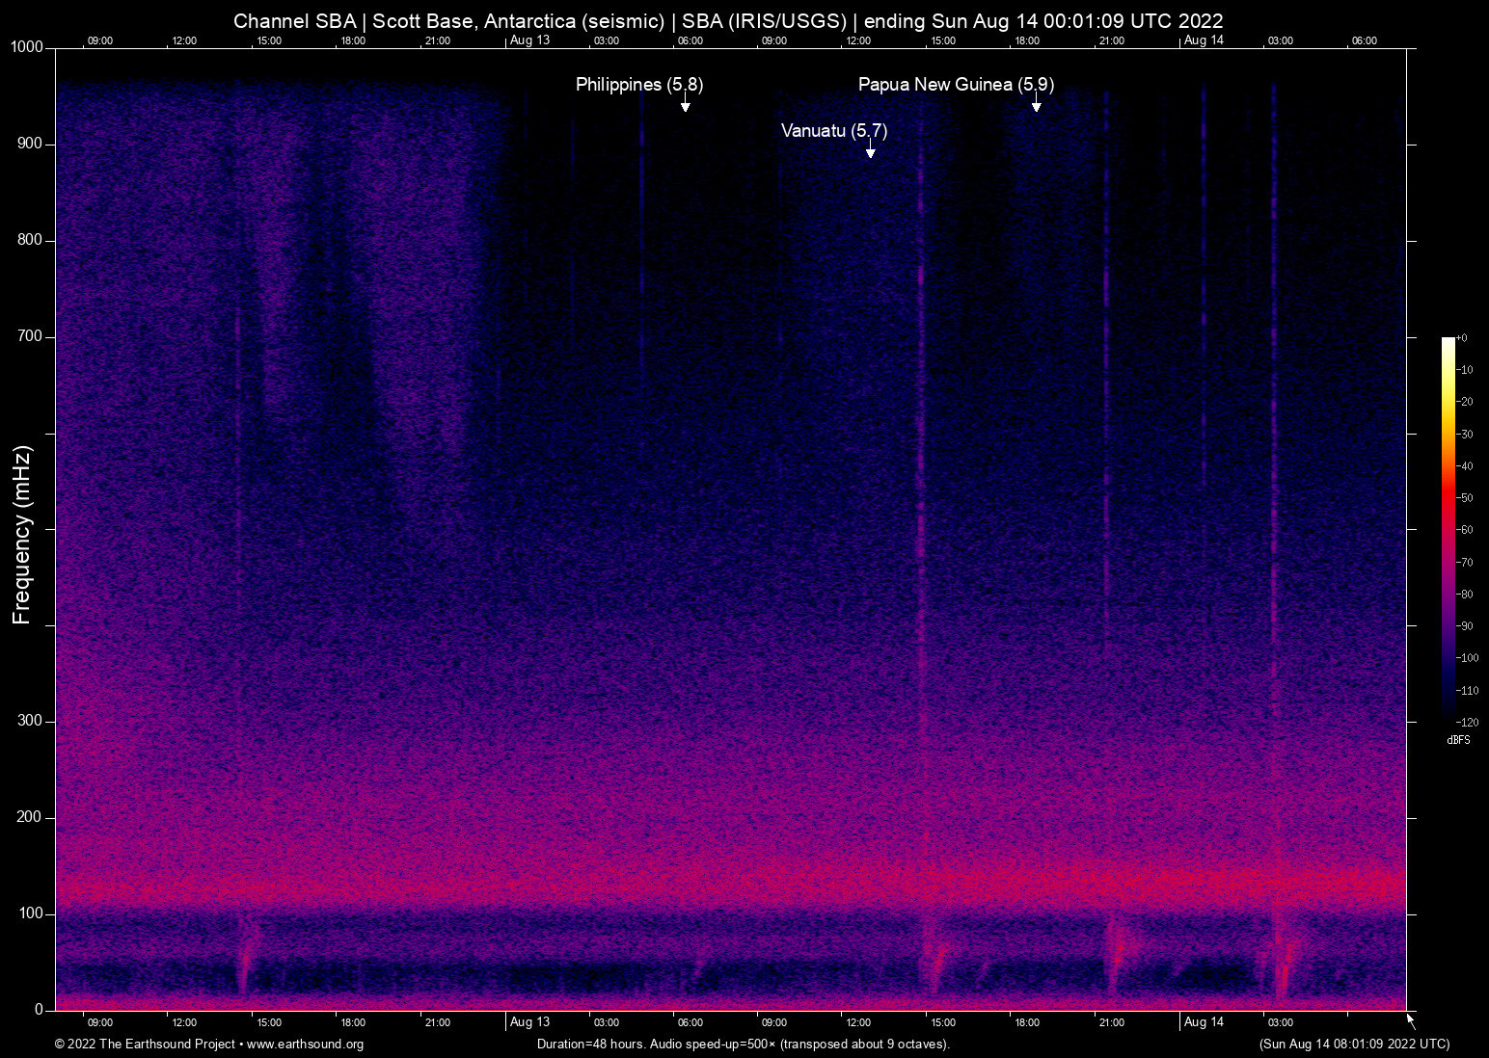Click the Aug 13 marker on the top time axis
The width and height of the screenshot is (1489, 1058).
tap(529, 40)
